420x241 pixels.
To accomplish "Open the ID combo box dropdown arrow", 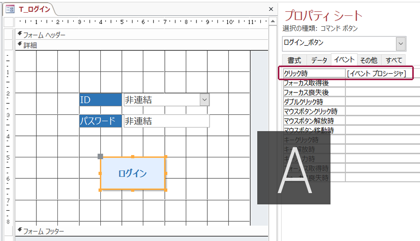I will click(204, 99).
